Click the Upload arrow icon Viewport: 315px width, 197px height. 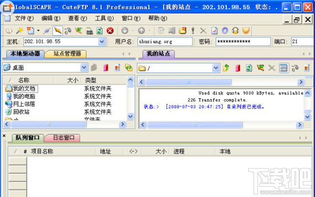click(141, 31)
